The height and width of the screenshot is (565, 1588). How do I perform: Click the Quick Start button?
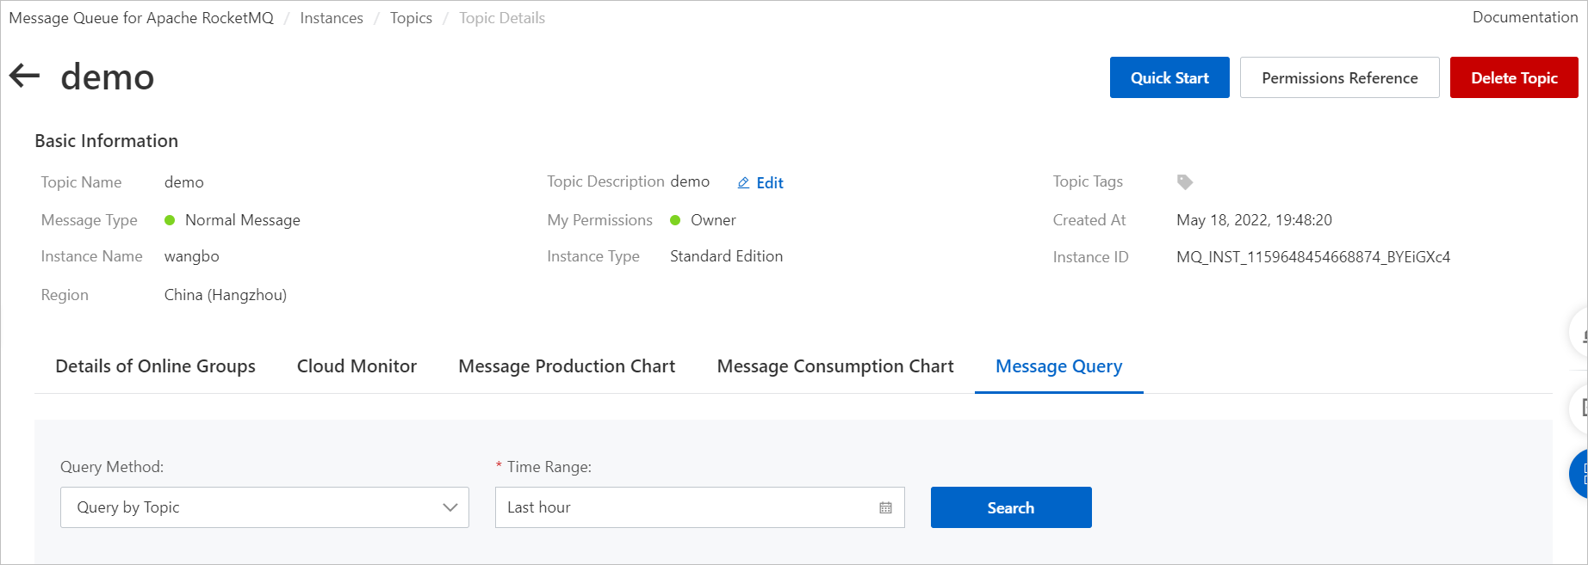(x=1169, y=77)
